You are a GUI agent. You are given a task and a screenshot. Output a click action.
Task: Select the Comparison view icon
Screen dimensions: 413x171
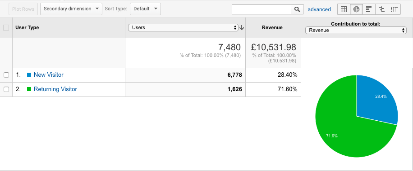pos(381,9)
